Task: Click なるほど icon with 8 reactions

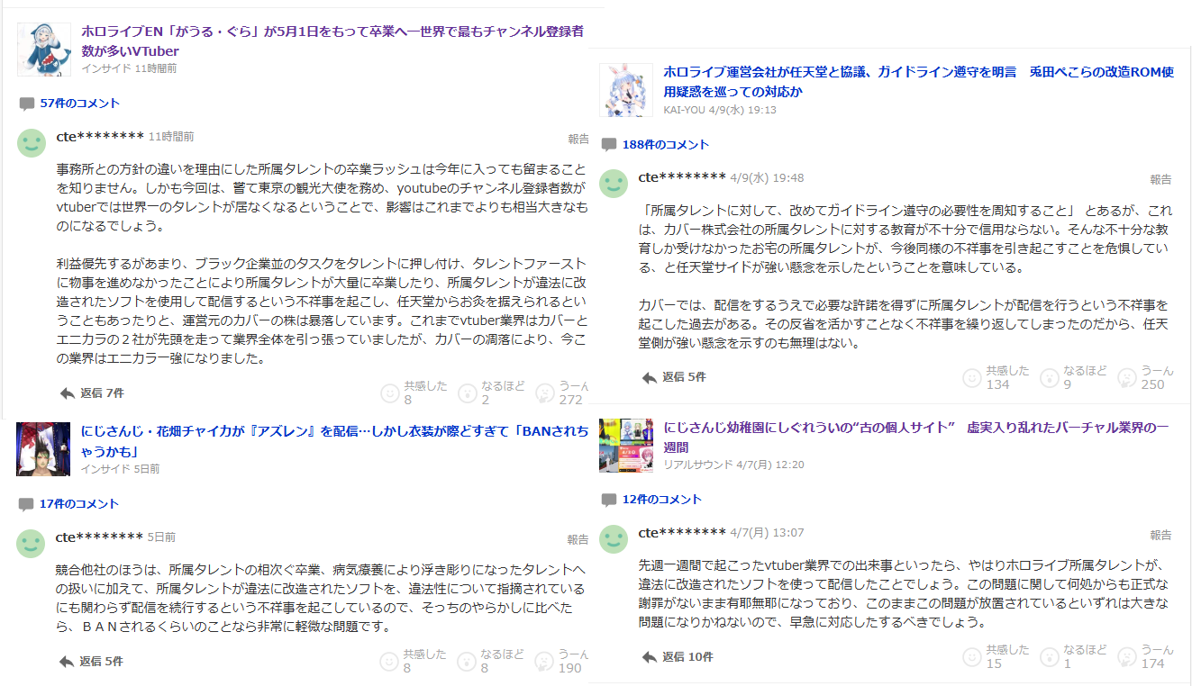Action: 468,662
